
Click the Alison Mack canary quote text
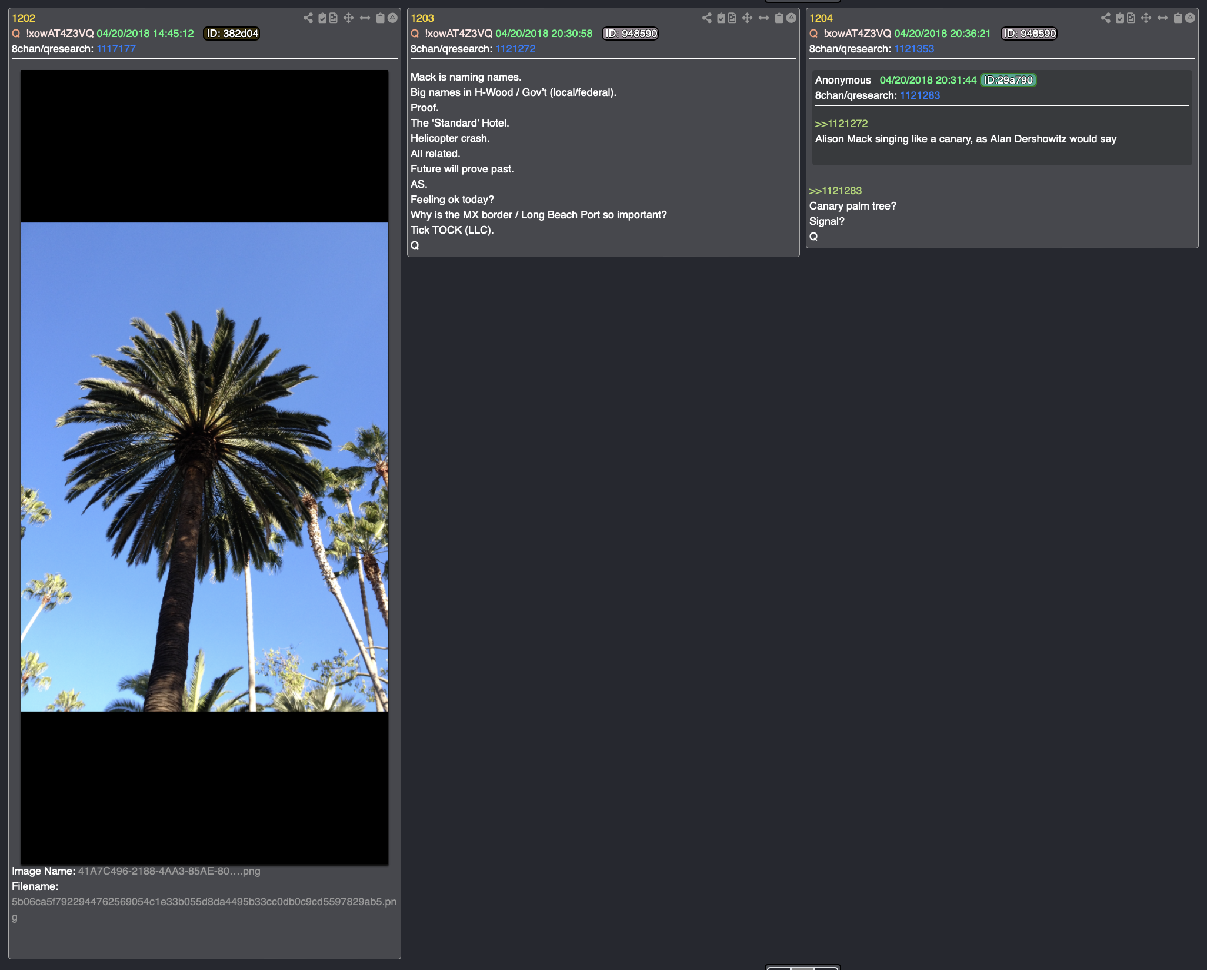[x=966, y=139]
